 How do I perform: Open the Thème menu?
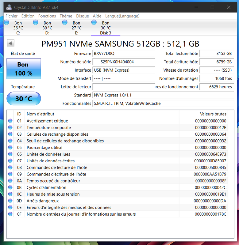pyautogui.click(x=66, y=16)
